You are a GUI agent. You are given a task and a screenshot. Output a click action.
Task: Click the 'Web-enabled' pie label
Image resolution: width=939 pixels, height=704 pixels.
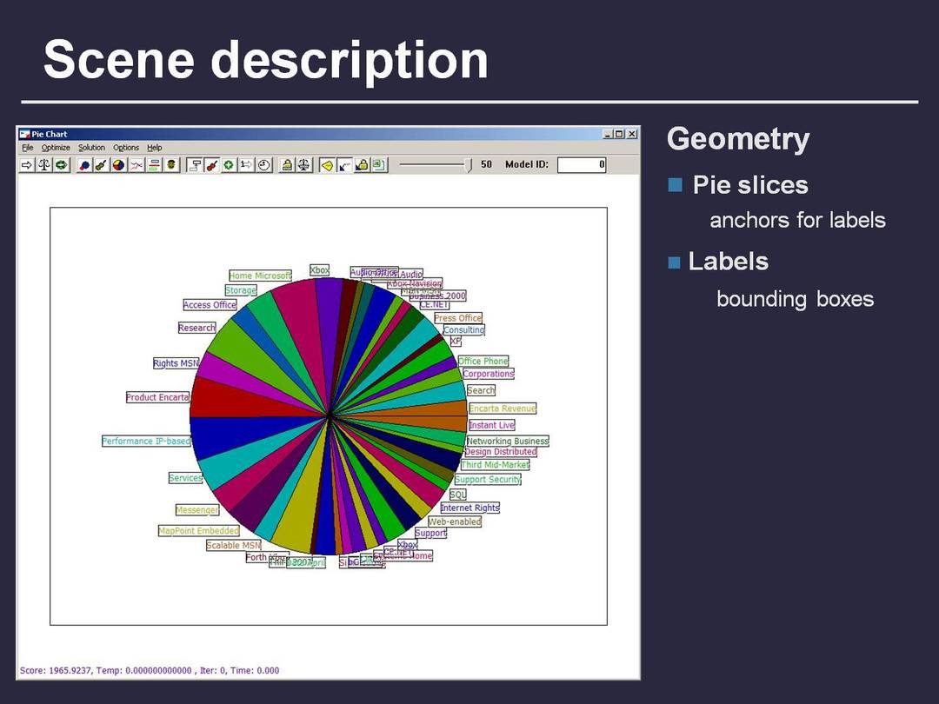point(455,521)
